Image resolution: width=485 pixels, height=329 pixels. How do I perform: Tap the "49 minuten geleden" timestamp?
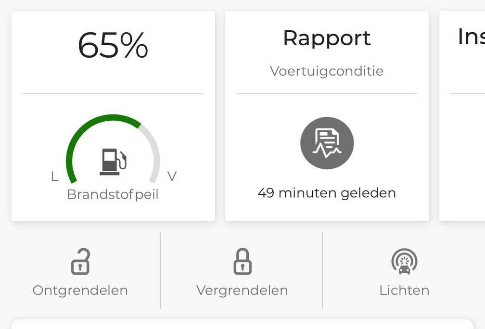click(327, 193)
